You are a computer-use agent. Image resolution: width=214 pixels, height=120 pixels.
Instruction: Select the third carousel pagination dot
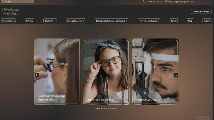pos(102,109)
